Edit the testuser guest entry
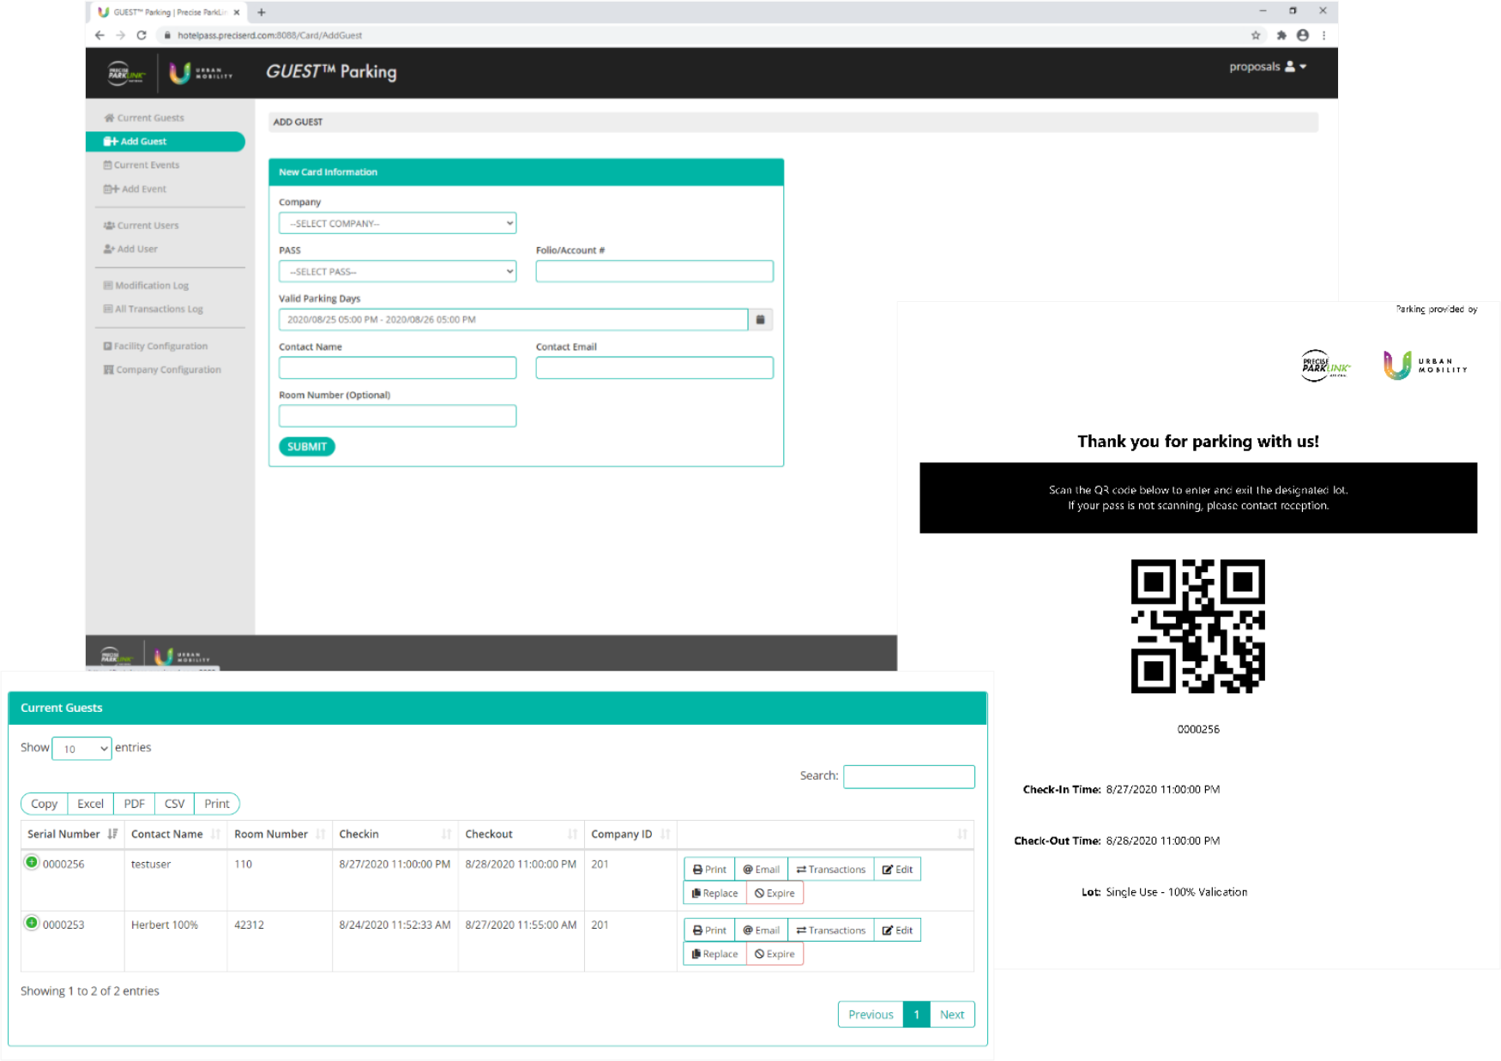The image size is (1501, 1061). pyautogui.click(x=897, y=869)
